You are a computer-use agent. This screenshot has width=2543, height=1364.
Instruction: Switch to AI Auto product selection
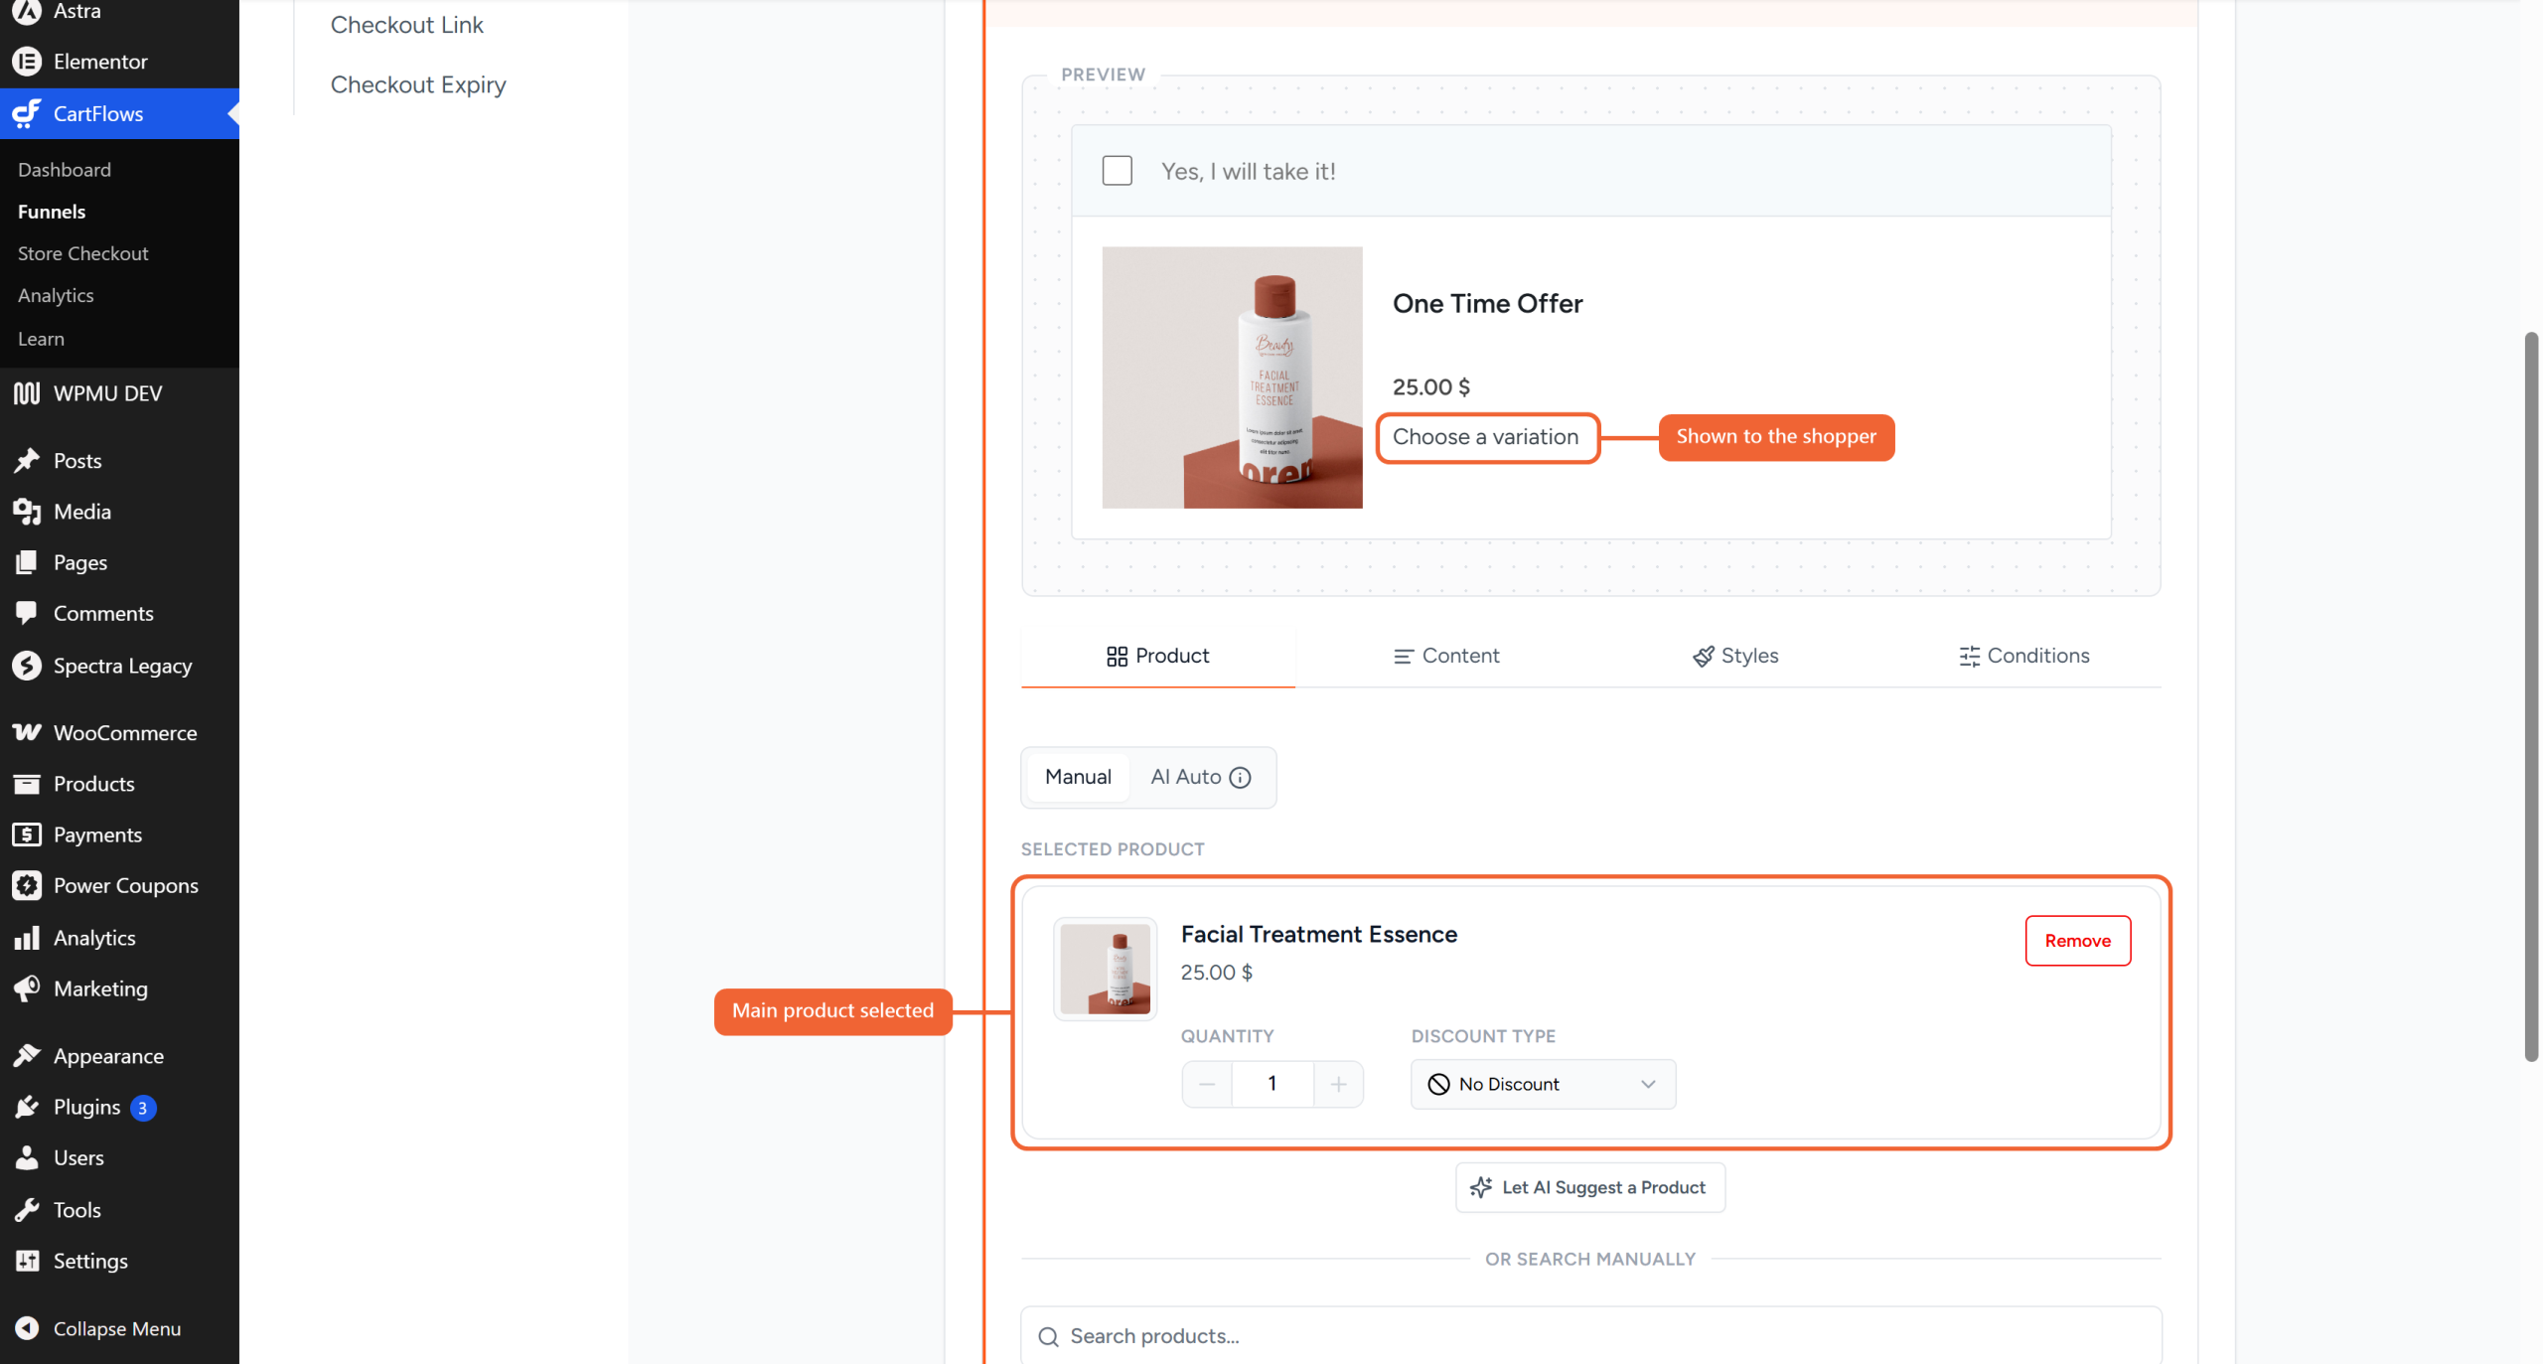(1200, 777)
